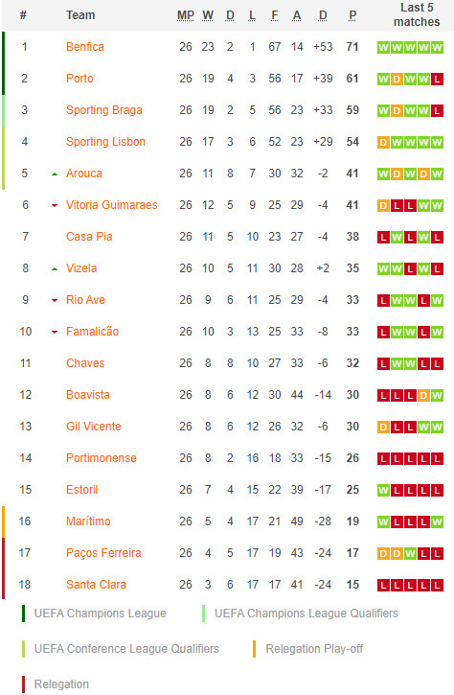The image size is (454, 695).
Task: Click Estoril's green win result icon
Action: point(383,490)
